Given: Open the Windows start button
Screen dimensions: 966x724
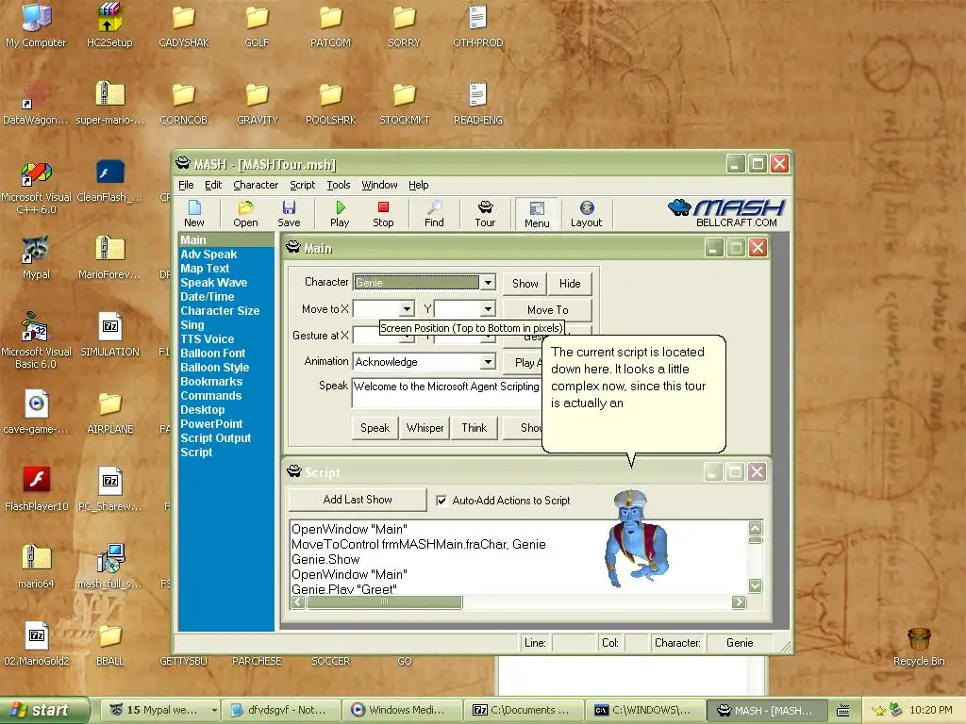Looking at the screenshot, I should 44,710.
